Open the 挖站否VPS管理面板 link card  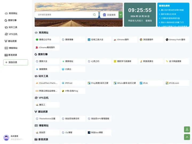point(99,119)
